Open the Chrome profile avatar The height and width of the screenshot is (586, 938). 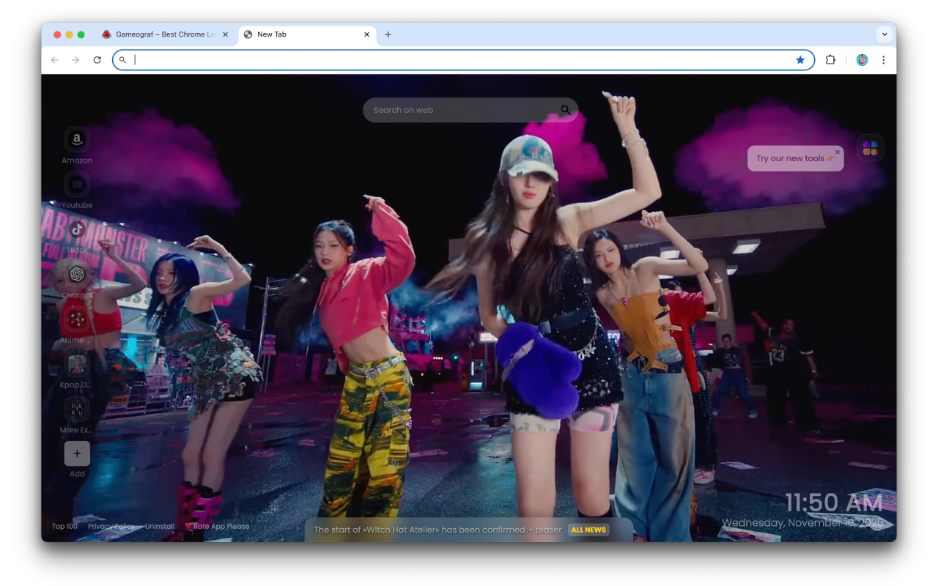tap(862, 60)
